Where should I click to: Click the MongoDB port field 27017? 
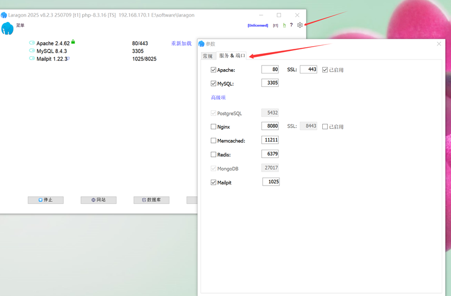pyautogui.click(x=270, y=167)
